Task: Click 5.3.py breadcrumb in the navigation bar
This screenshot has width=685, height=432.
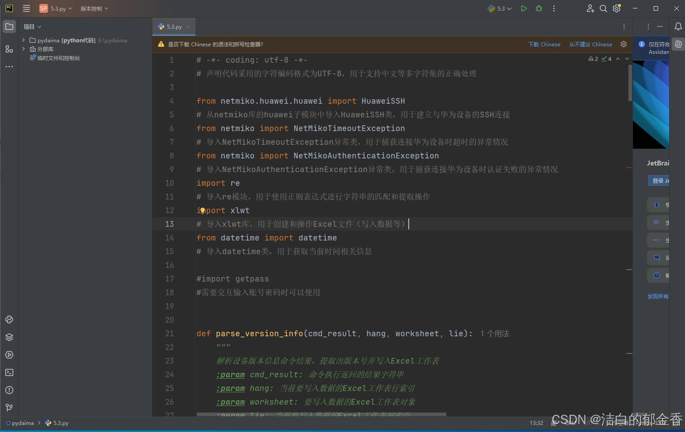Action: [57, 423]
